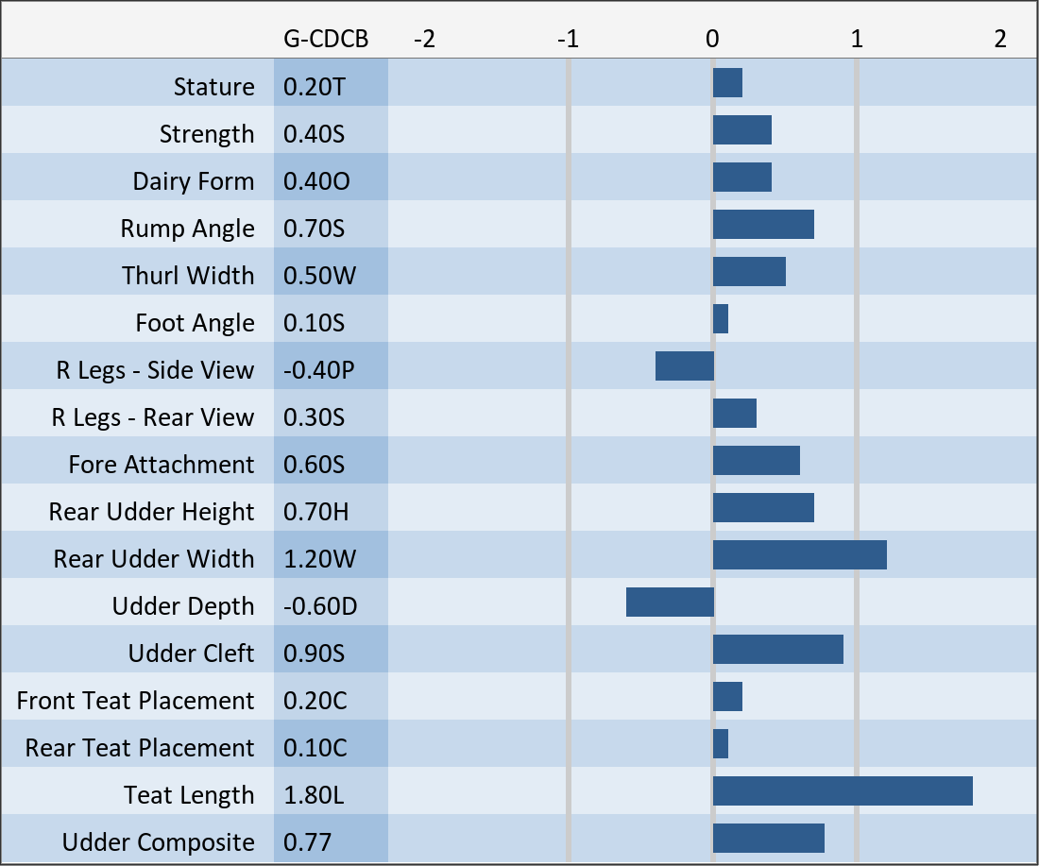Click the Rump Angle bar
Image resolution: width=1039 pixels, height=866 pixels.
point(763,225)
